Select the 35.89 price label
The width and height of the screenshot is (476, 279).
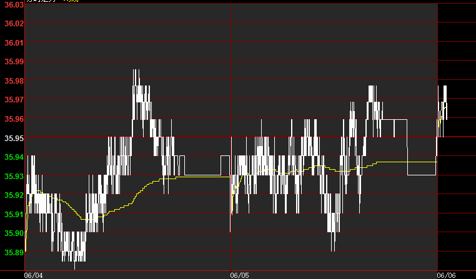[13, 253]
